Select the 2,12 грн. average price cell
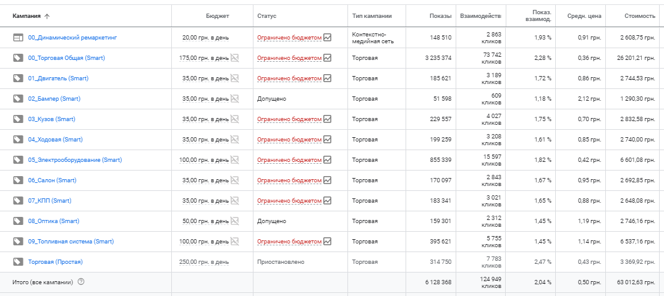Image resolution: width=664 pixels, height=296 pixels. point(589,99)
